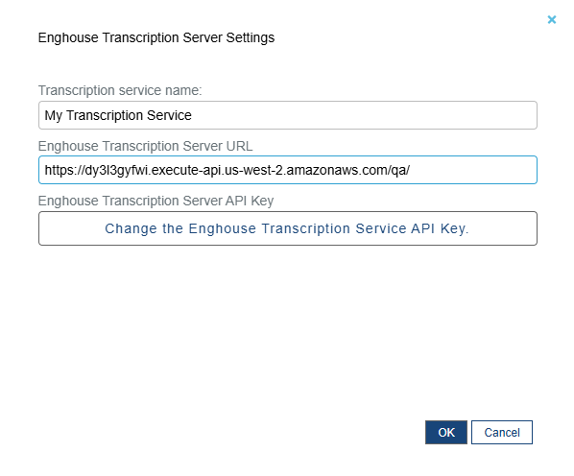The image size is (574, 476).
Task: Dismiss the settings window via the blue X
Action: point(552,19)
